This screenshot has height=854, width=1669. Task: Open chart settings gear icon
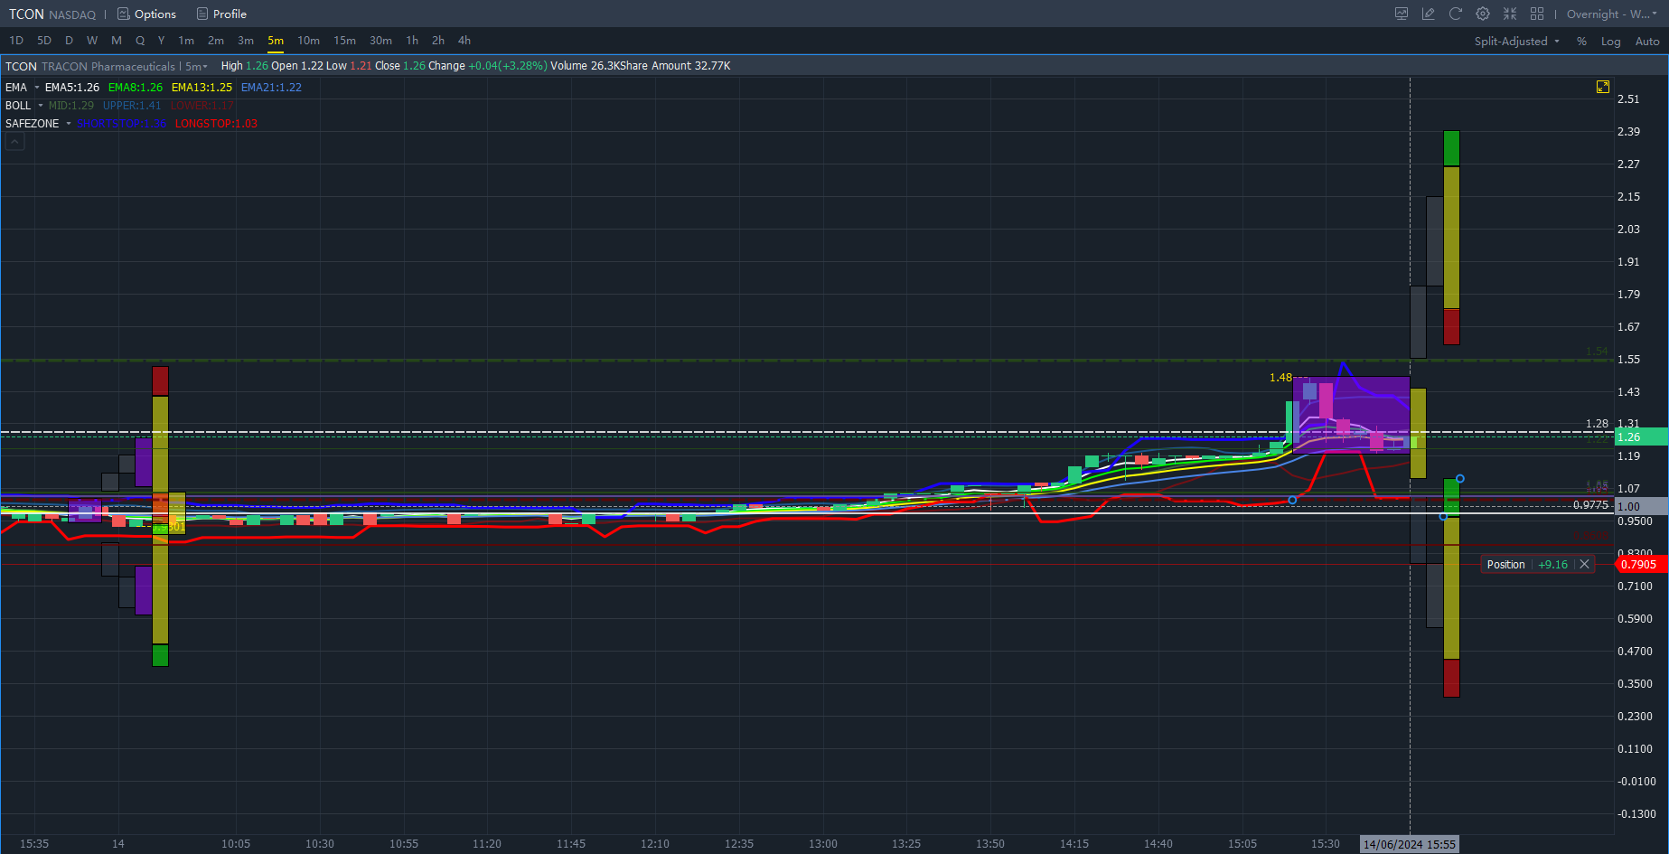coord(1483,14)
